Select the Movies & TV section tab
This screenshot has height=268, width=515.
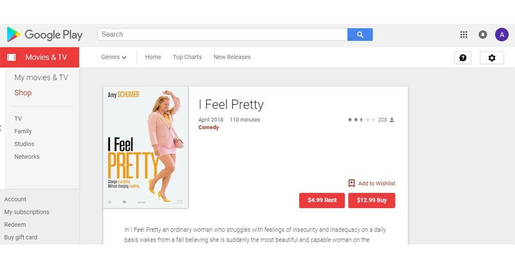click(40, 57)
